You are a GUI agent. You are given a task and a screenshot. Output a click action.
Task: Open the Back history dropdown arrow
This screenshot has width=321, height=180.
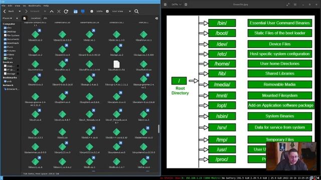(x=20, y=11)
